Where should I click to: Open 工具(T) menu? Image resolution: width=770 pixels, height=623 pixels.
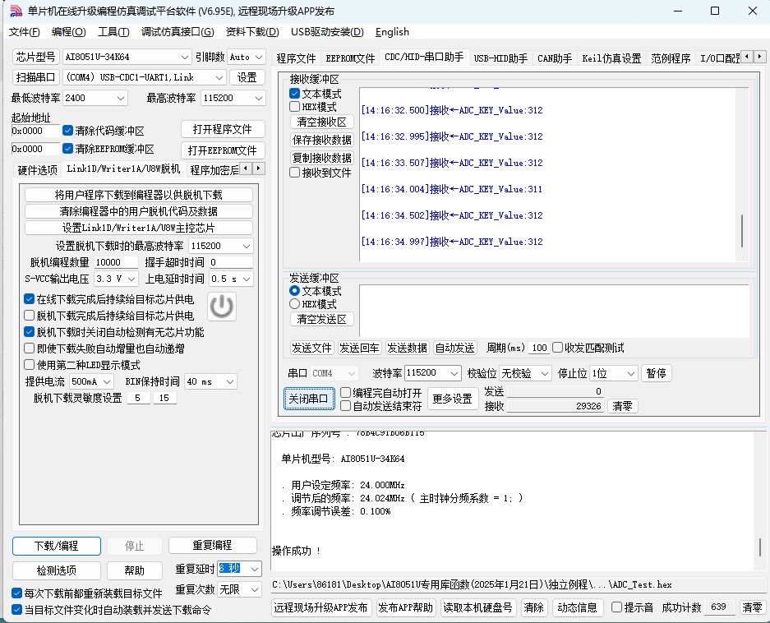(113, 32)
